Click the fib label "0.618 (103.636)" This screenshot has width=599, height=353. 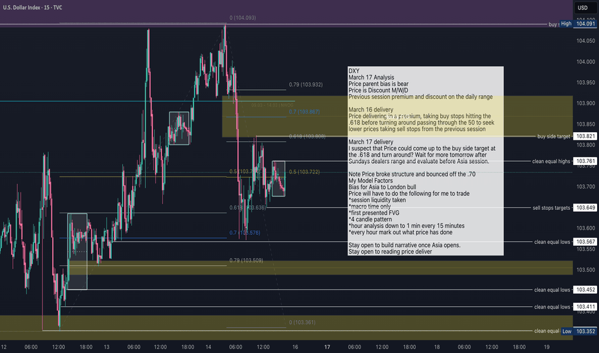coord(247,208)
